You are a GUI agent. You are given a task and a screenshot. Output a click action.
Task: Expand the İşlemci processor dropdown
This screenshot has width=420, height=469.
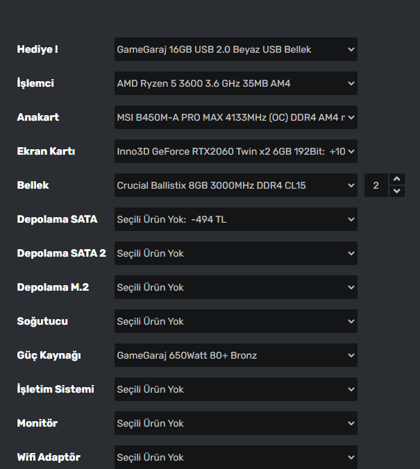(x=235, y=83)
